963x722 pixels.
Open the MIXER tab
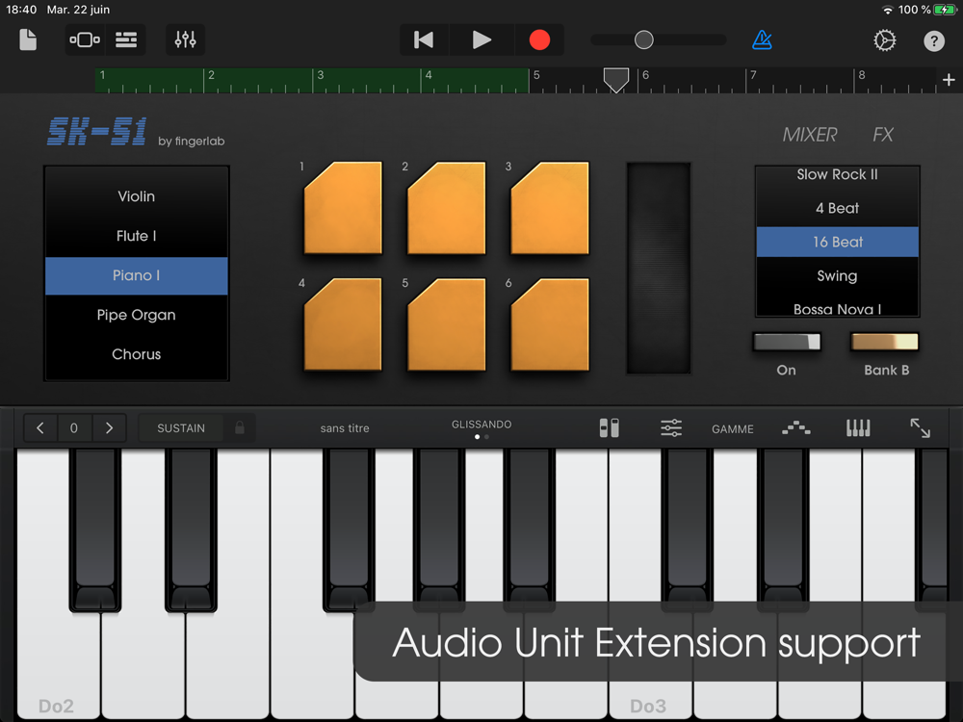(x=810, y=135)
